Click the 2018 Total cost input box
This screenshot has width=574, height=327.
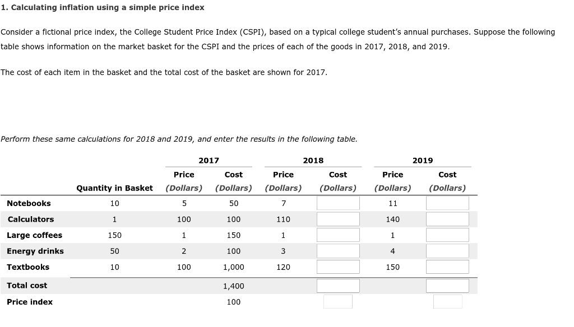[x=338, y=286]
